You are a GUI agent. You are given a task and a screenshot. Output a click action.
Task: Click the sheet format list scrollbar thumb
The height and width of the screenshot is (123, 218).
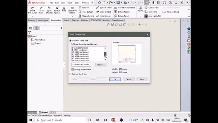pos(105,54)
